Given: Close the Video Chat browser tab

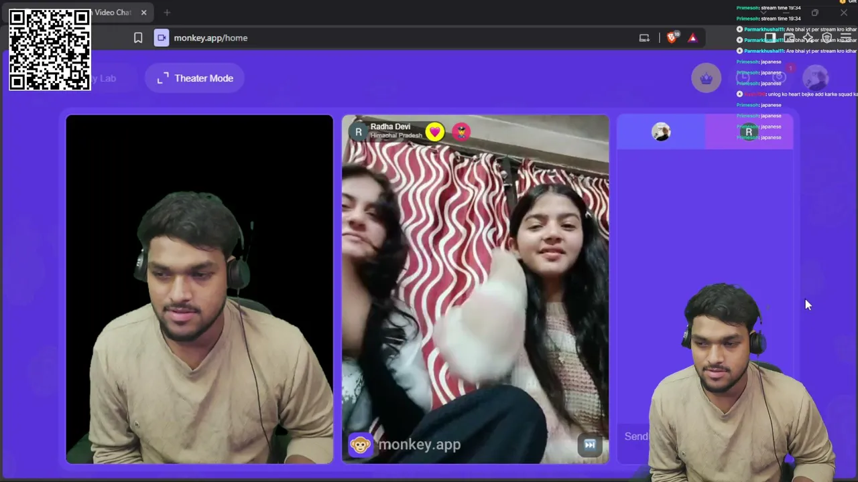Looking at the screenshot, I should click(x=143, y=13).
